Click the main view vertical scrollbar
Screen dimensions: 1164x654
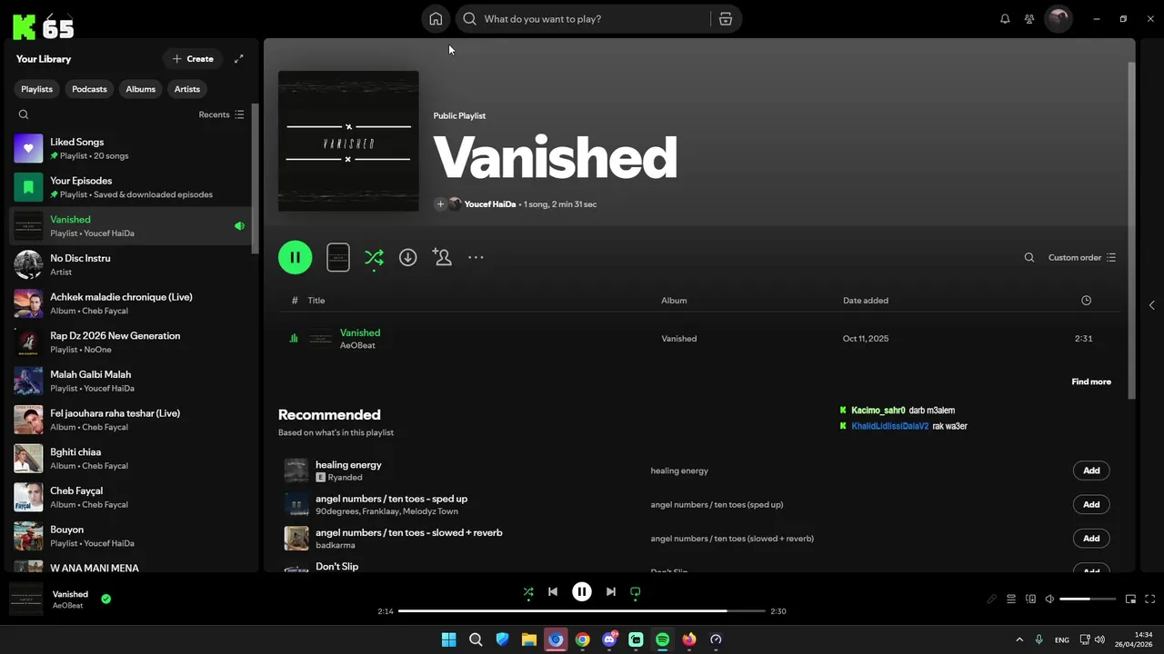[x=1131, y=230]
